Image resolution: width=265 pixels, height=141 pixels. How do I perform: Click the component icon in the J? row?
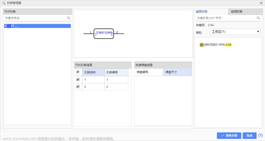(x=9, y=26)
